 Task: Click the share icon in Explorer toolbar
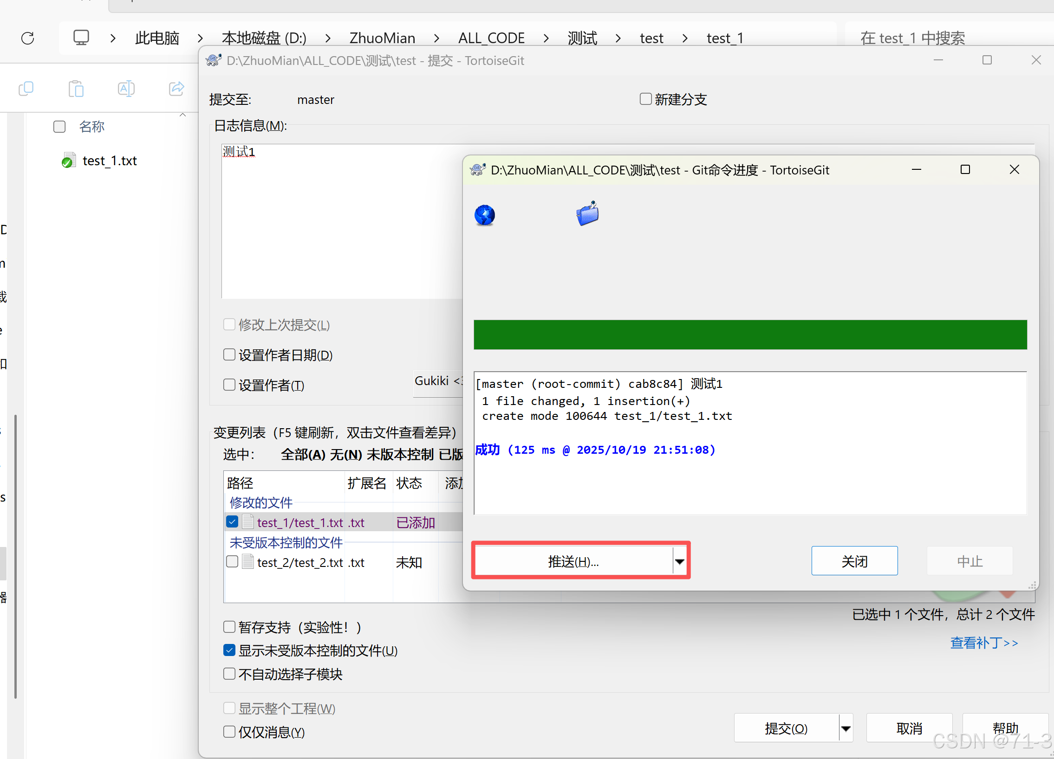(x=176, y=88)
